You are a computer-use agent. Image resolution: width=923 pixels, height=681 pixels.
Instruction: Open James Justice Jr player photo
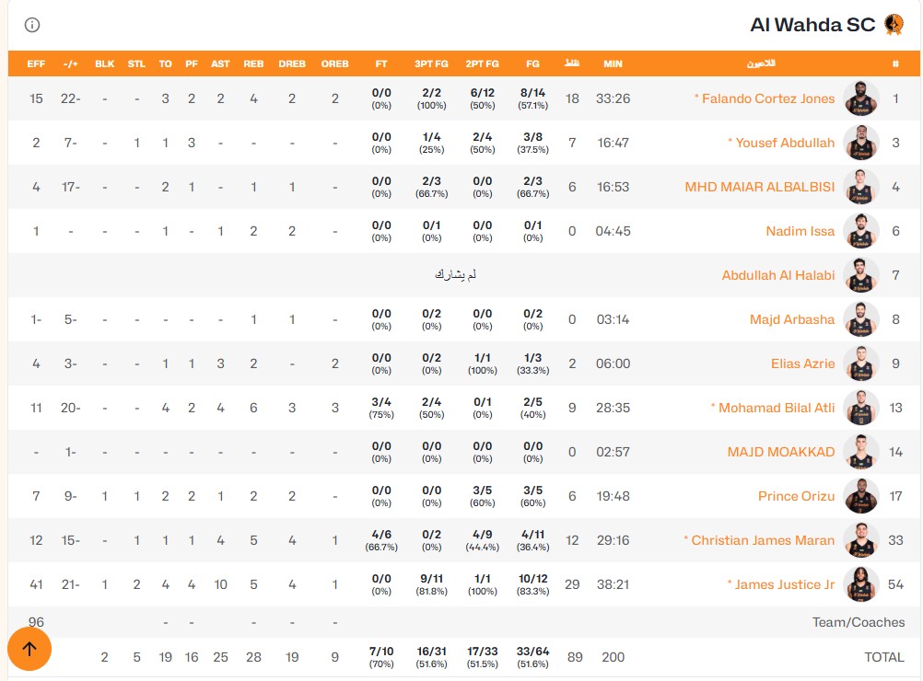pyautogui.click(x=860, y=584)
